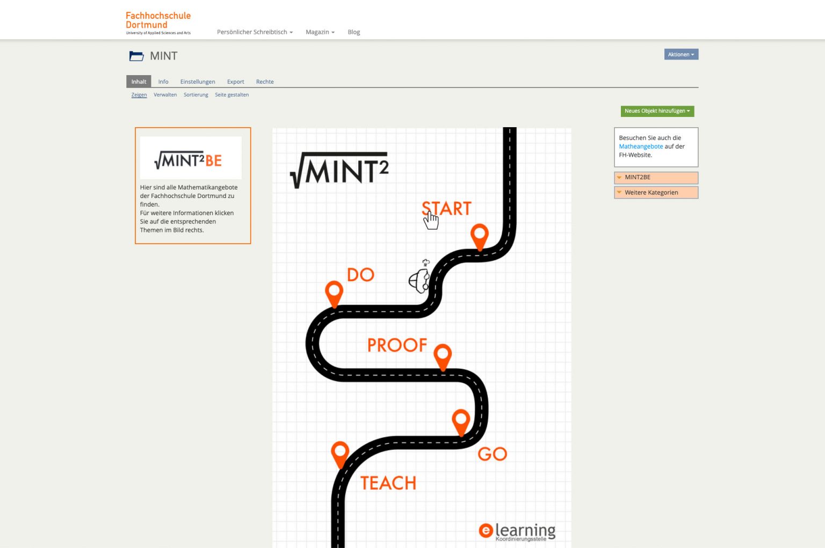Click the elearning Koordinierungsstelle logo
This screenshot has height=548, width=825.
point(517,531)
